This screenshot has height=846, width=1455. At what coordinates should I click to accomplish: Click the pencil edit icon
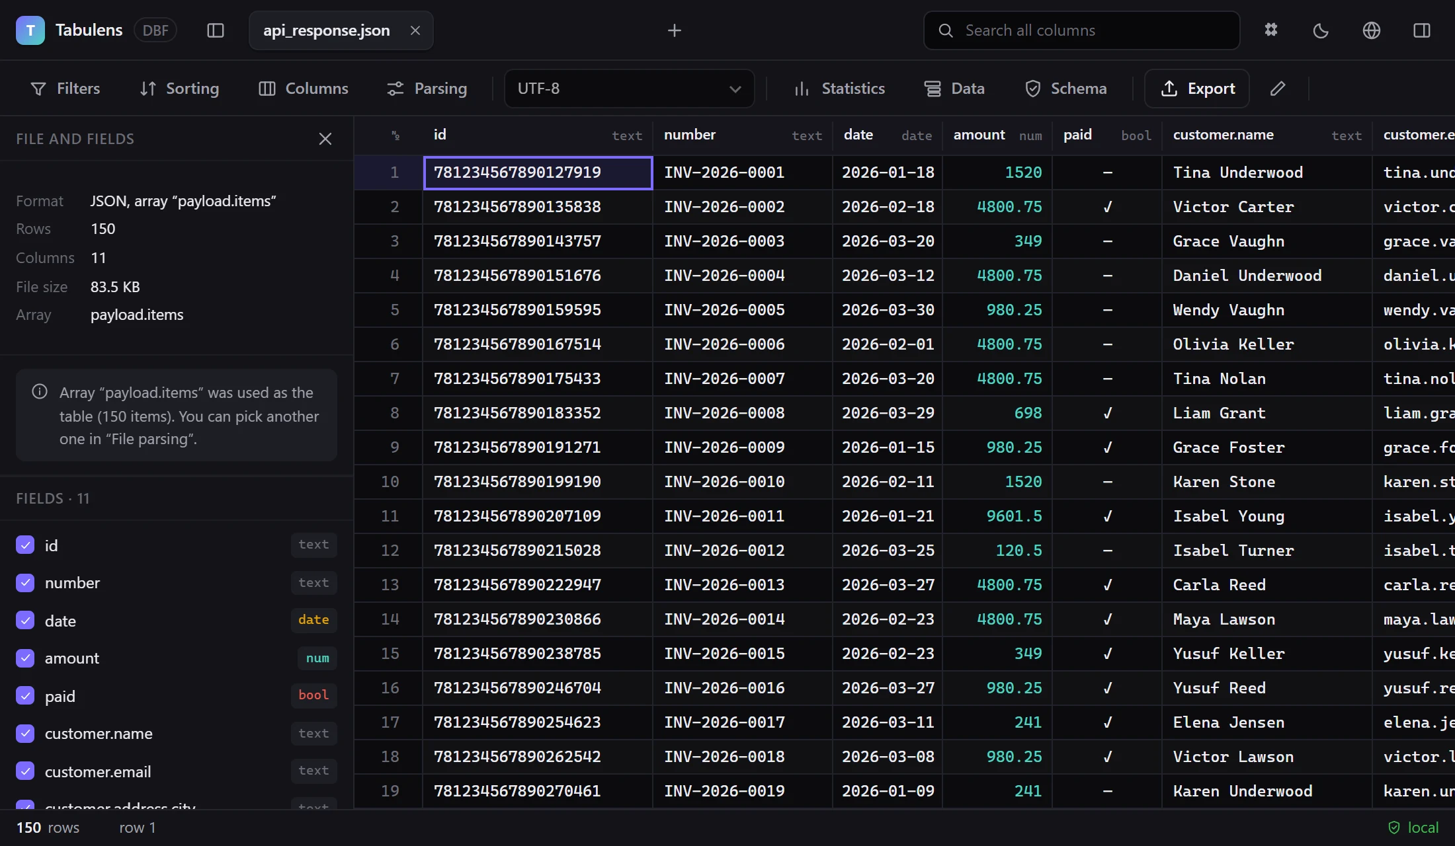click(x=1278, y=89)
